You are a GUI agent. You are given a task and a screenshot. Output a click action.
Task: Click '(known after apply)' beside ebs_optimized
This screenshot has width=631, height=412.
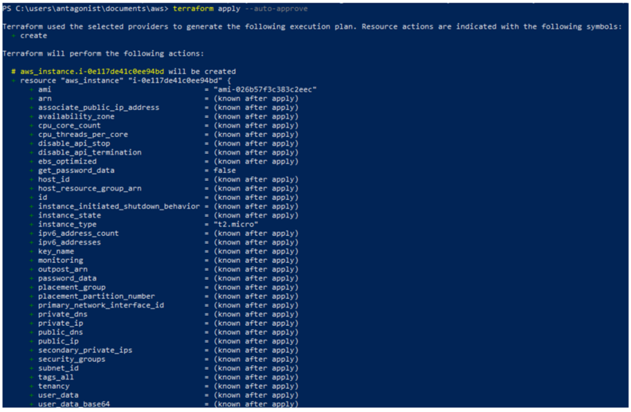coord(257,161)
